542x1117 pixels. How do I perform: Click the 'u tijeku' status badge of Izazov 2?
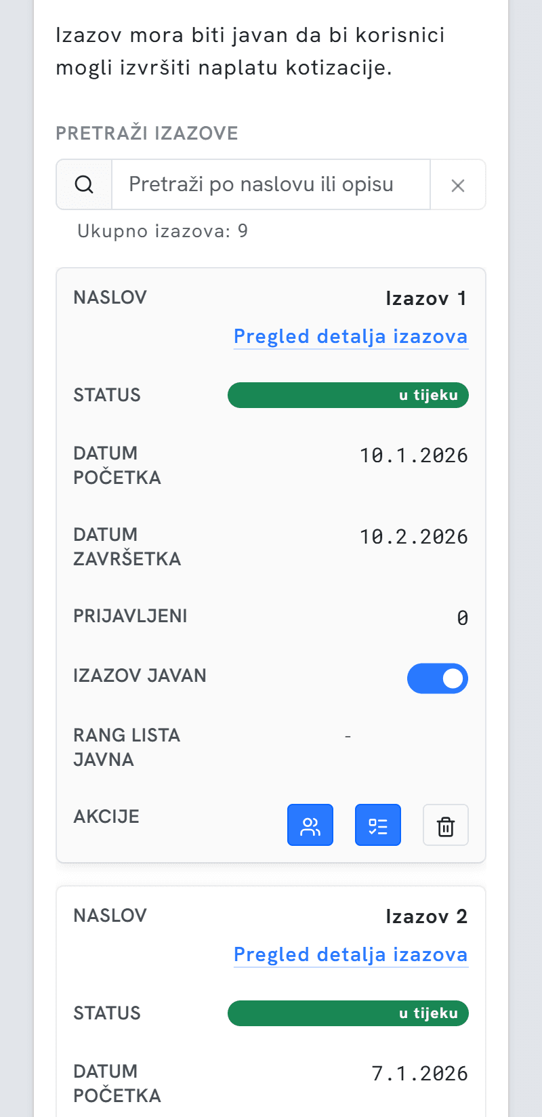(x=348, y=1013)
